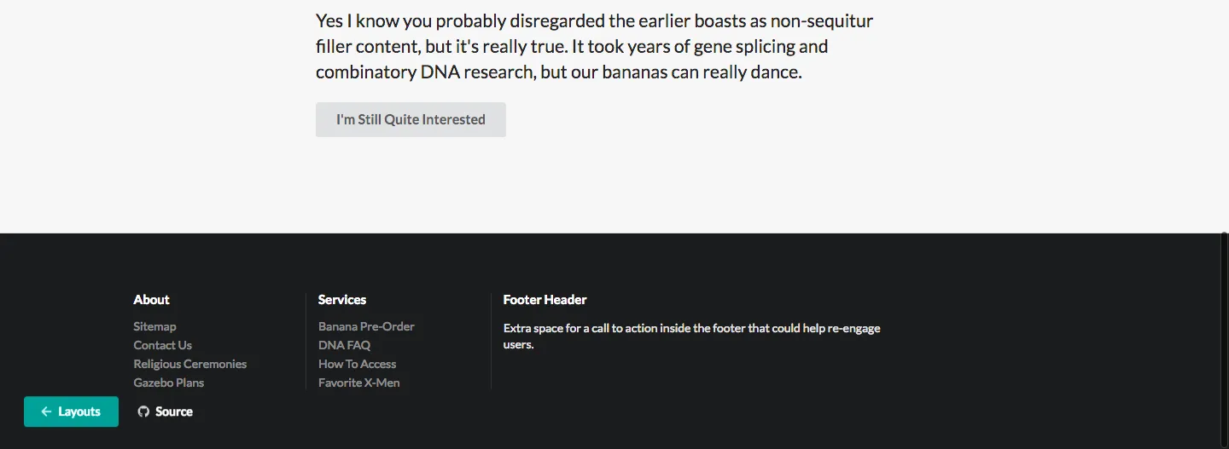Click the left arrow icon in Layouts button
The image size is (1229, 449).
(x=46, y=412)
